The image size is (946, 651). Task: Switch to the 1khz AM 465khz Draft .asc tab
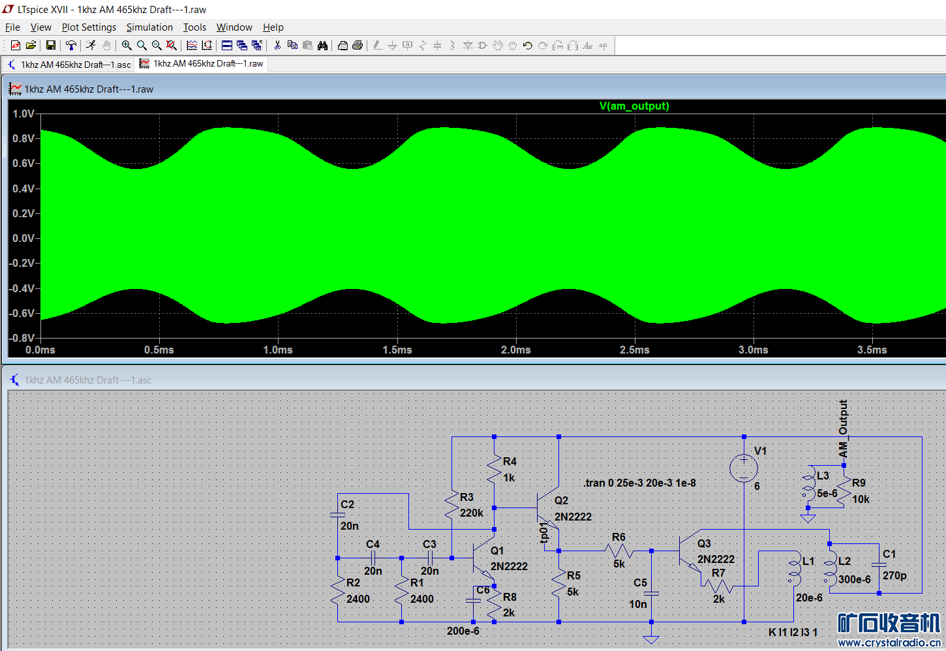coord(69,65)
